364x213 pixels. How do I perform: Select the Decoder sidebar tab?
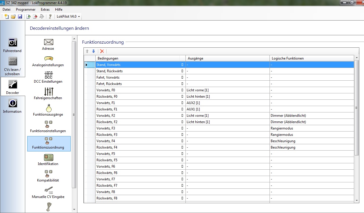tap(12, 87)
